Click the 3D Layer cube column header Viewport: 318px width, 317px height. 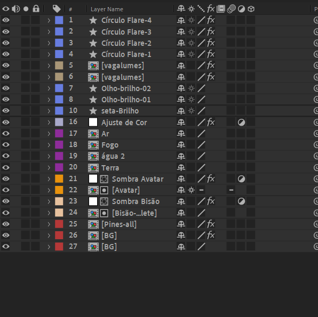tap(251, 9)
